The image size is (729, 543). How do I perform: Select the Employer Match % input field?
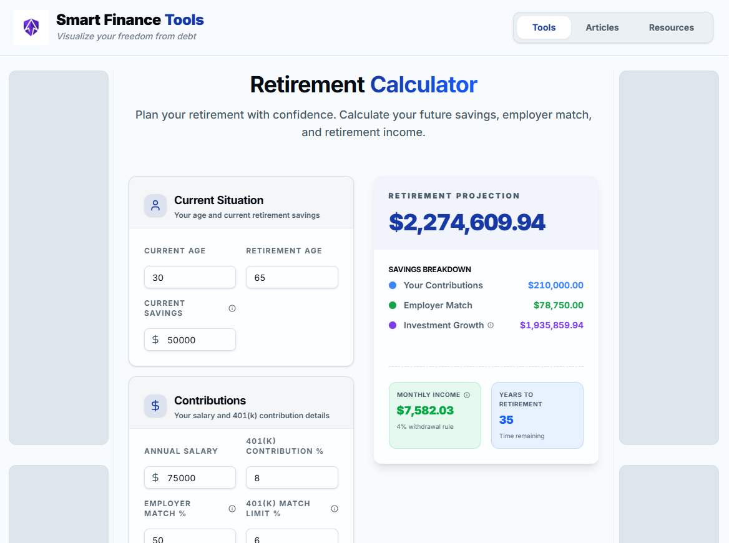point(190,538)
